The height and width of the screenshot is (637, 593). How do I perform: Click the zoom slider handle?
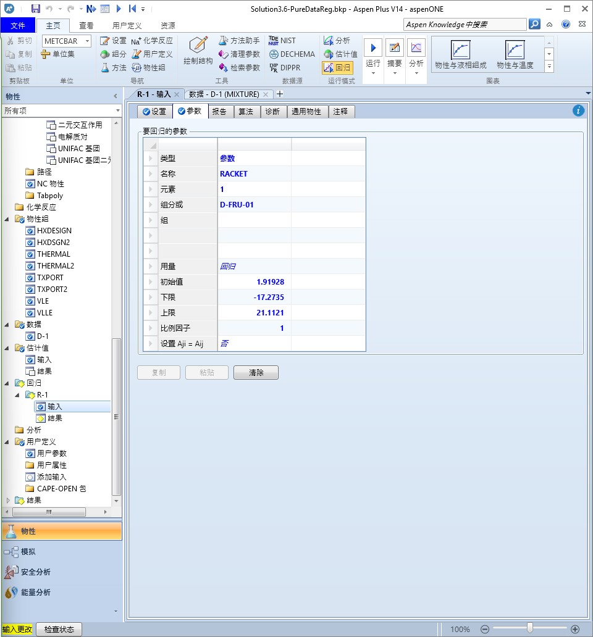pos(529,629)
